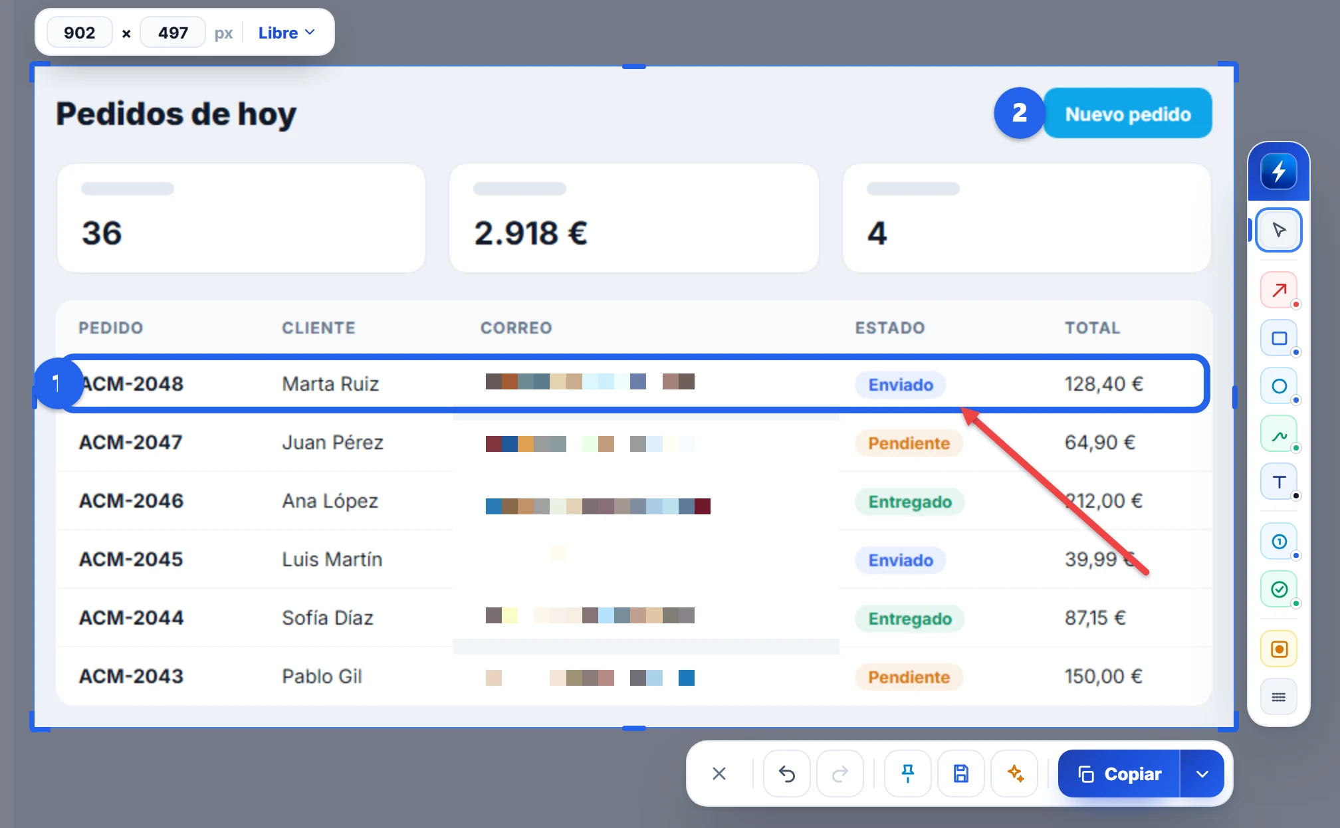Click client name Sofía Díaz
This screenshot has height=828, width=1340.
[328, 617]
